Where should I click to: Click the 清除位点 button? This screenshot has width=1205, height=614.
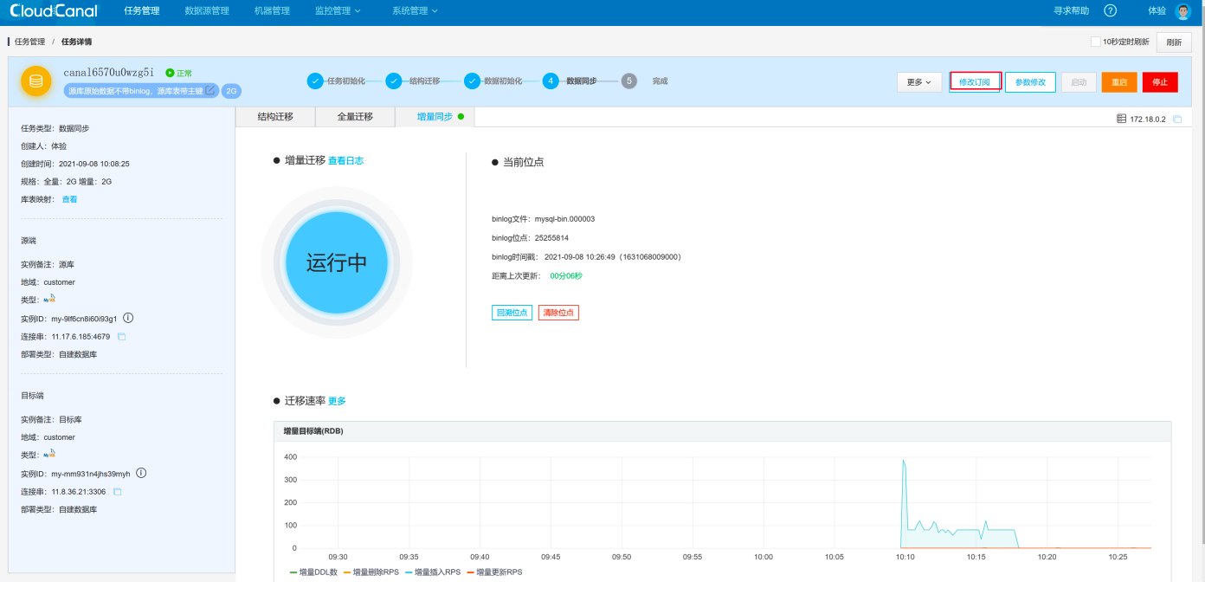click(558, 313)
